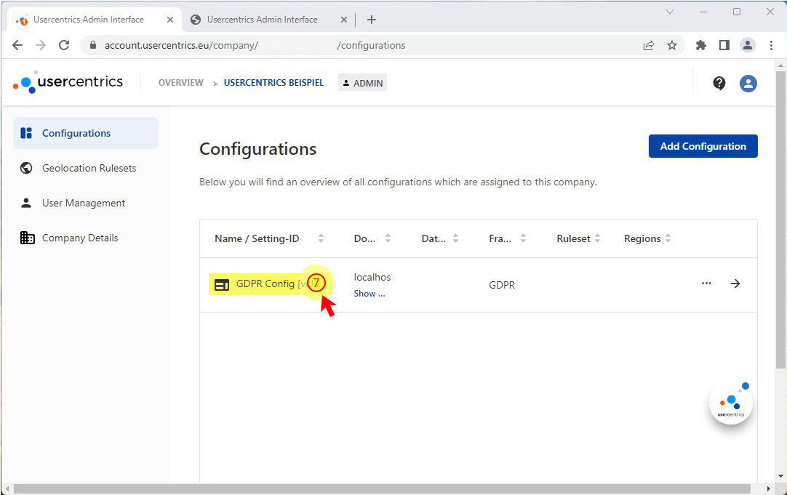The image size is (787, 495).
Task: Open Company Details in sidebar
Action: pyautogui.click(x=80, y=238)
